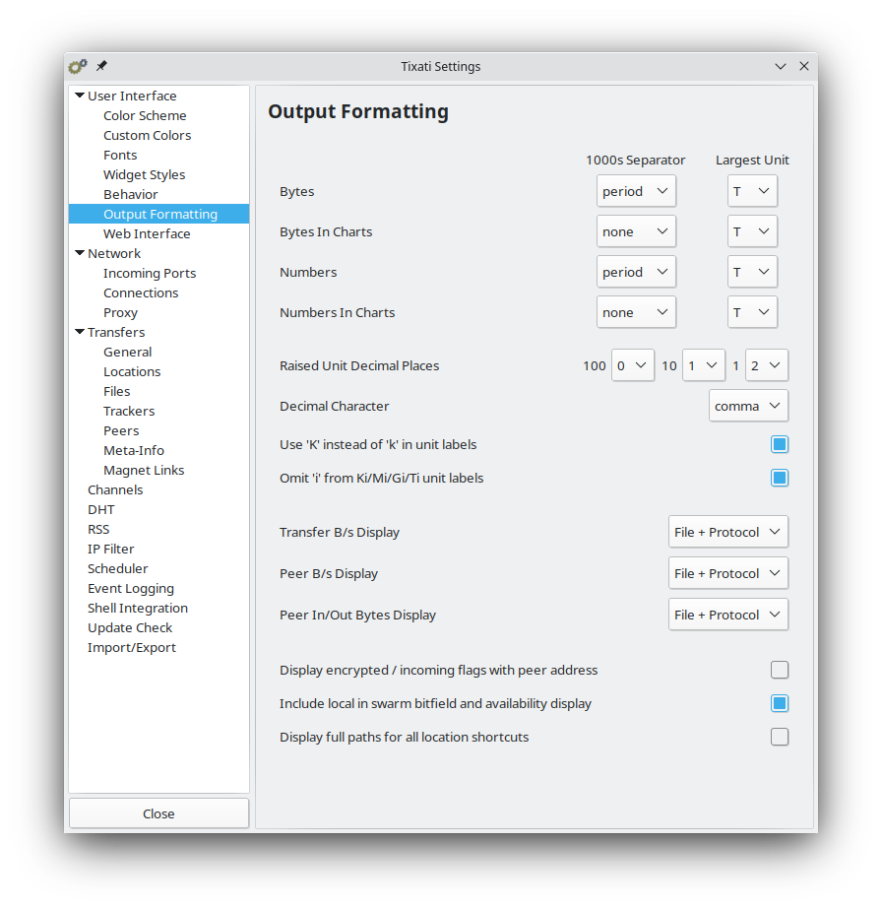Click the pin icon in title bar

[x=101, y=66]
